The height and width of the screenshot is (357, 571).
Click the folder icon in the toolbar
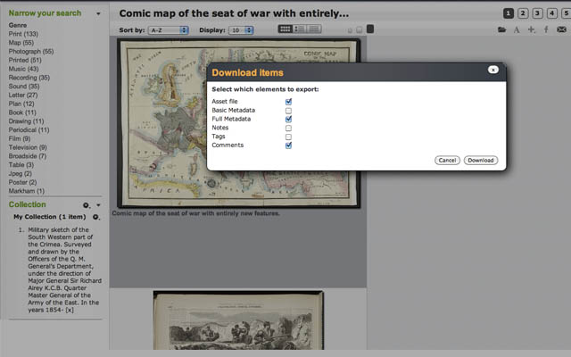point(501,29)
